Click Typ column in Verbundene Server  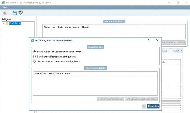click(x=53, y=27)
